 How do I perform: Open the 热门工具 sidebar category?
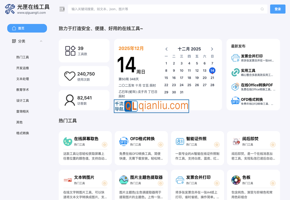[22, 57]
